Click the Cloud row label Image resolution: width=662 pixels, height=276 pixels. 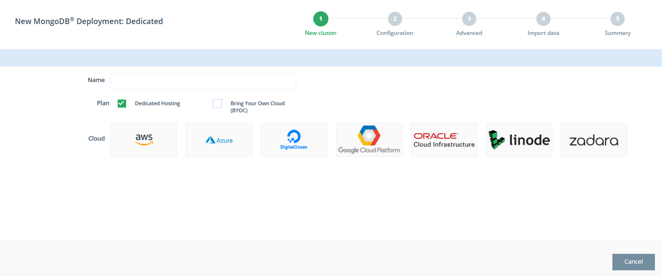point(96,139)
